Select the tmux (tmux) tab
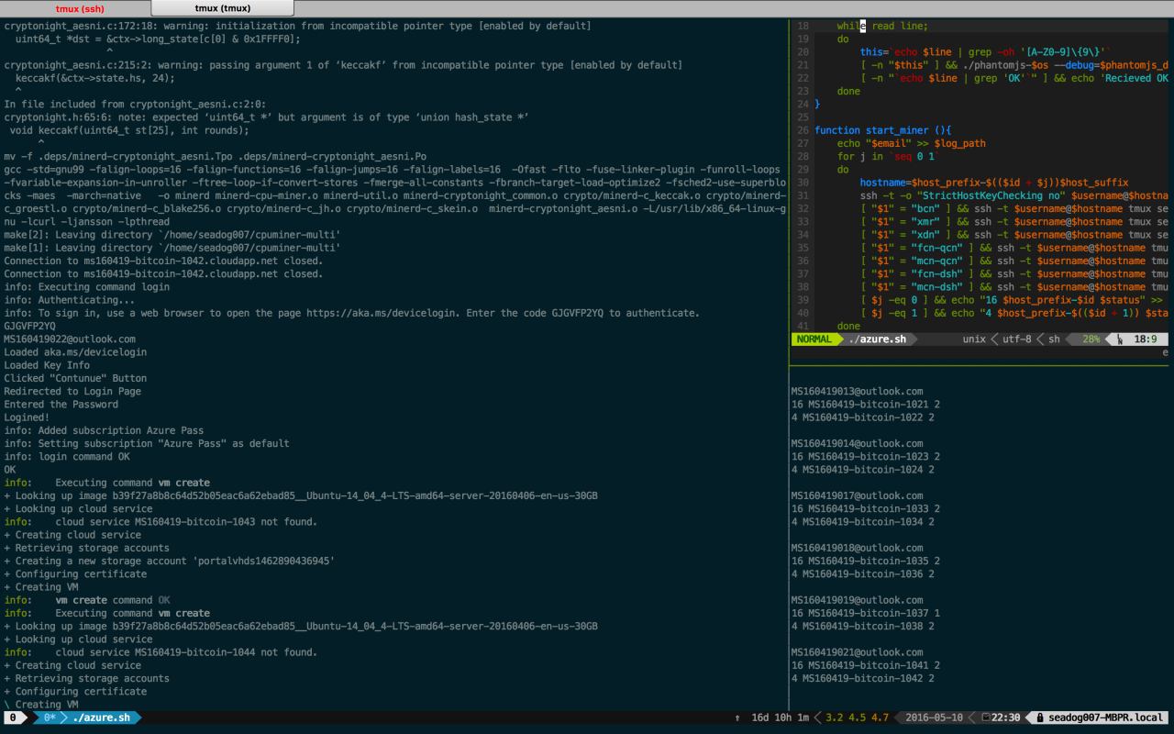 tap(222, 8)
